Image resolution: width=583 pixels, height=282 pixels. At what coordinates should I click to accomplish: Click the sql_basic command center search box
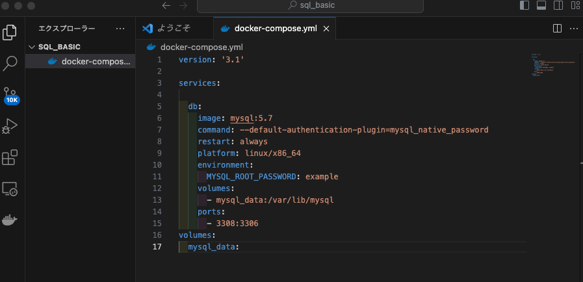310,6
